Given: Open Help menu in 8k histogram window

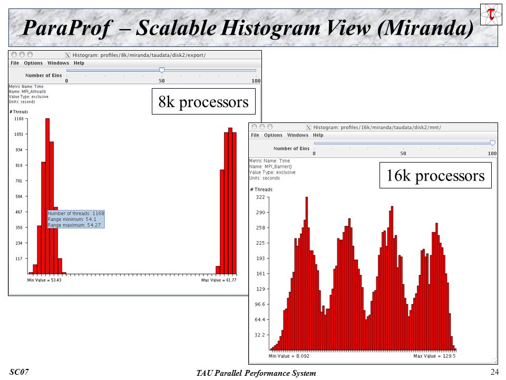Looking at the screenshot, I should (x=79, y=63).
